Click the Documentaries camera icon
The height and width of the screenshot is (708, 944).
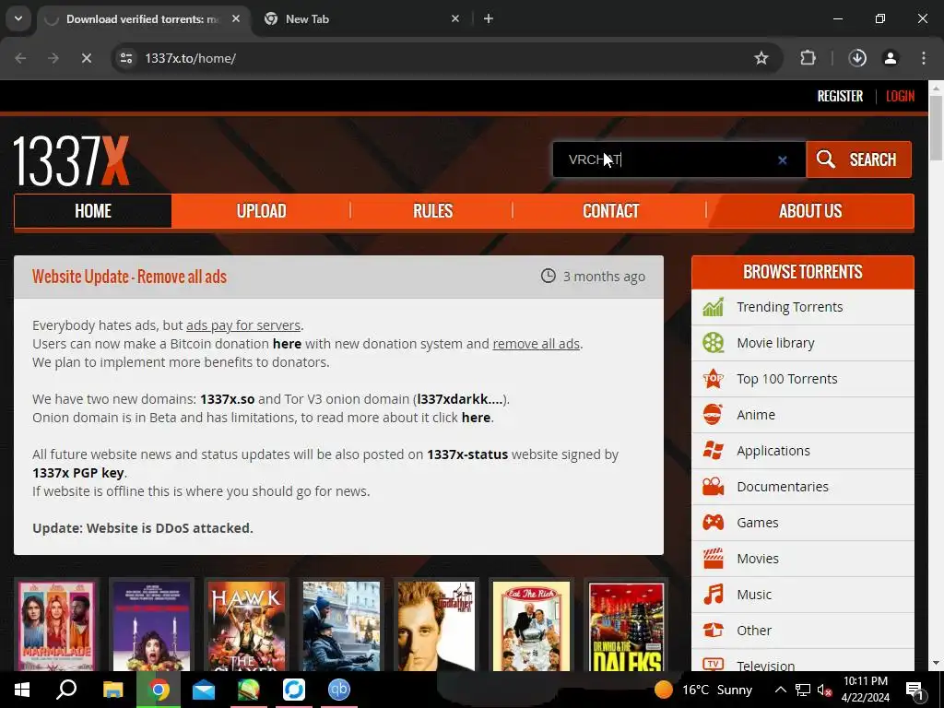point(713,487)
